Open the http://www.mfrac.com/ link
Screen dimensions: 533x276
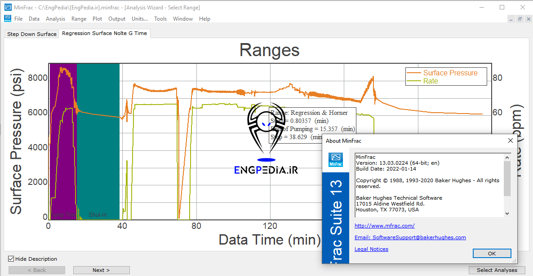384,226
